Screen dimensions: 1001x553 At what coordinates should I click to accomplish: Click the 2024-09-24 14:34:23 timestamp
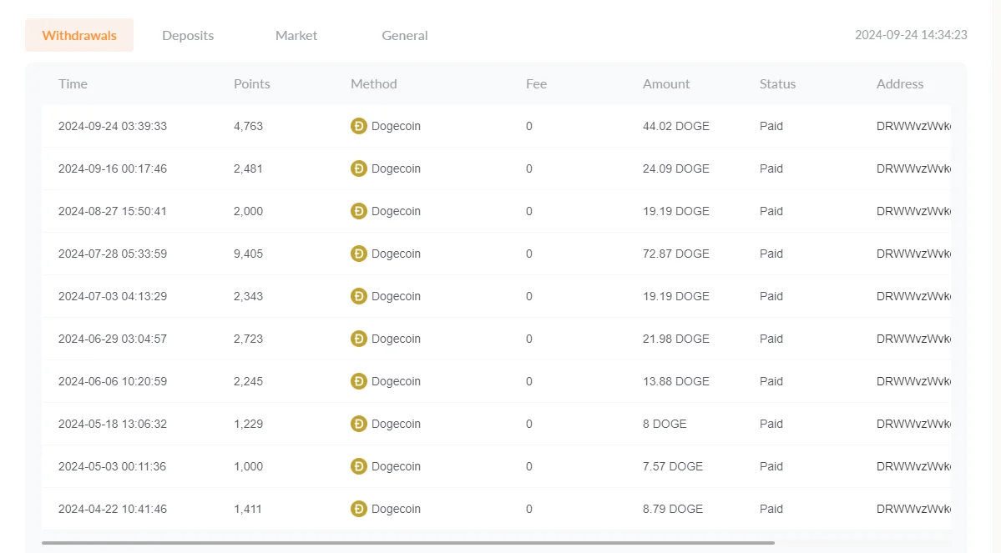coord(911,35)
